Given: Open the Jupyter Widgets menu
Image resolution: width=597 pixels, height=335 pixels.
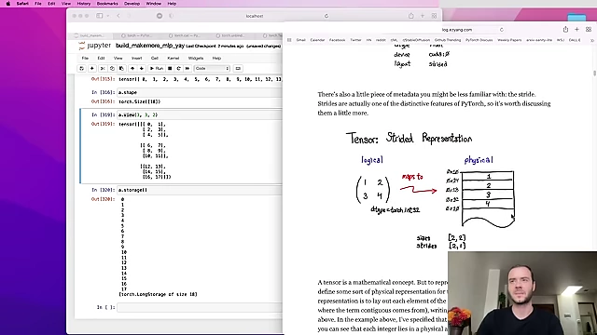Looking at the screenshot, I should click(x=196, y=58).
